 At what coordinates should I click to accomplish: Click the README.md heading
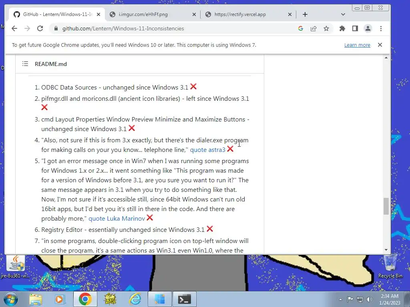pyautogui.click(x=51, y=64)
